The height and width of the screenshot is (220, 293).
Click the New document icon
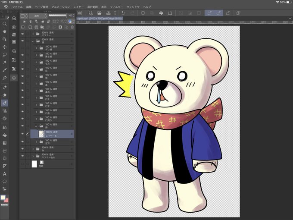pyautogui.click(x=90, y=13)
